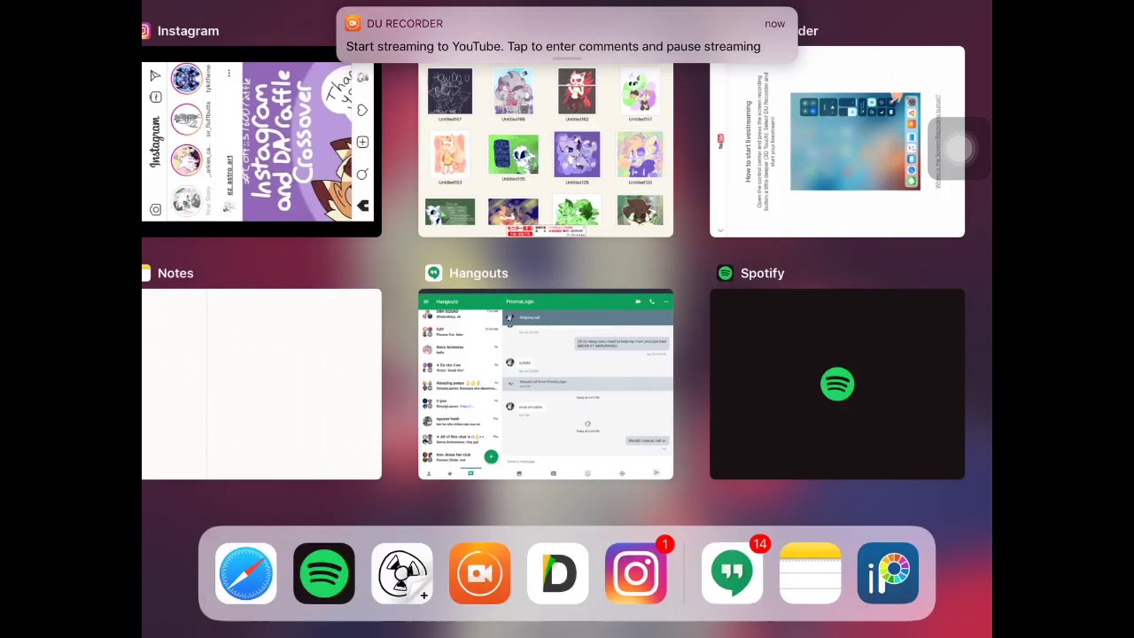
Task: Open Hangouts with 14 badge in dock
Action: pyautogui.click(x=732, y=574)
